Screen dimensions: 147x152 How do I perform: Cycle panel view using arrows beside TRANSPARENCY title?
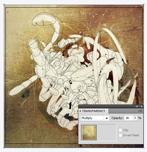click(x=80, y=111)
